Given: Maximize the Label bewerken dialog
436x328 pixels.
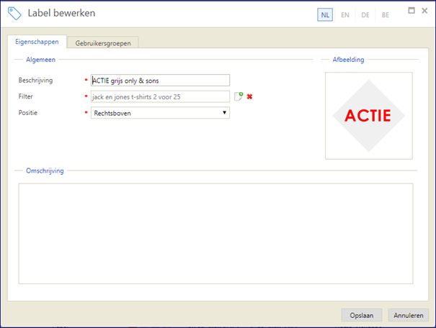Looking at the screenshot, I should 411,11.
